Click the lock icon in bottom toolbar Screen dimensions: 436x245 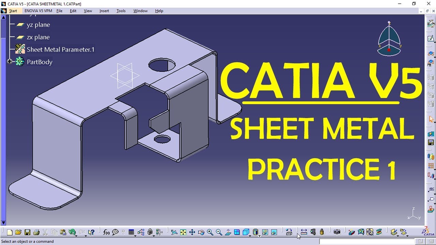(150, 232)
